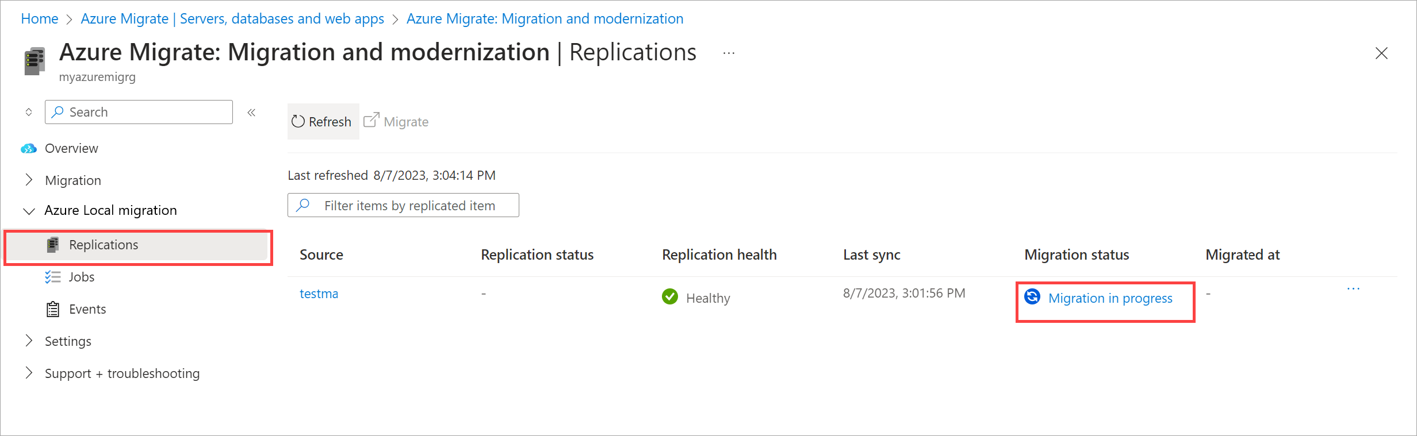Screen dimensions: 1417x436
Task: Click the Events clipboard icon
Action: pyautogui.click(x=53, y=310)
